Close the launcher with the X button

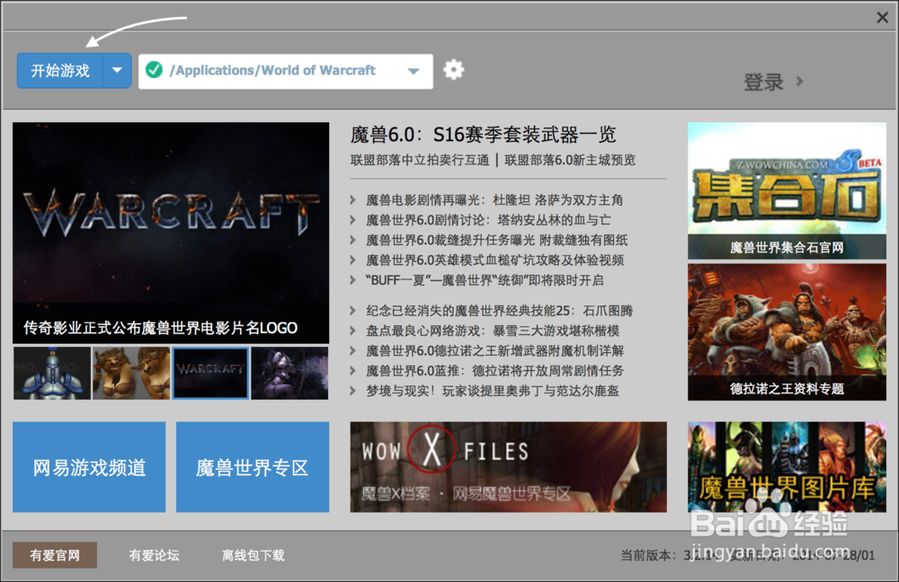883,18
